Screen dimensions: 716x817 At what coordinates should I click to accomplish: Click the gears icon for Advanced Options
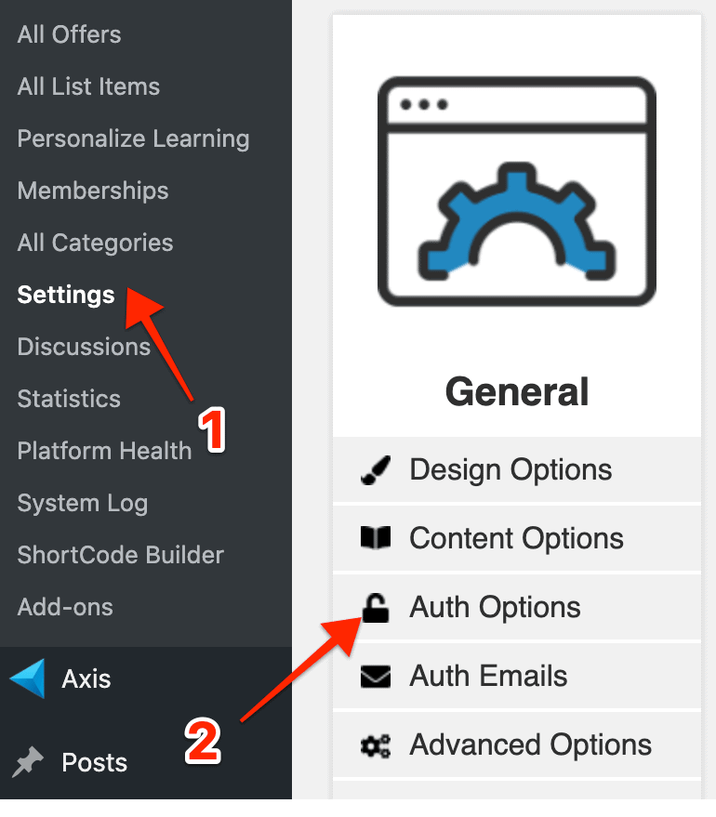tap(375, 745)
